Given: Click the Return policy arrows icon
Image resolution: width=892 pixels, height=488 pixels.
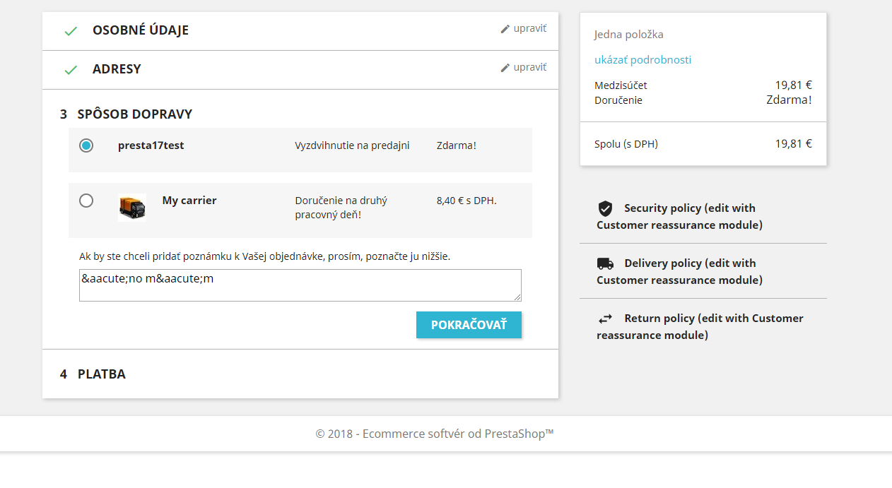Looking at the screenshot, I should 605,319.
